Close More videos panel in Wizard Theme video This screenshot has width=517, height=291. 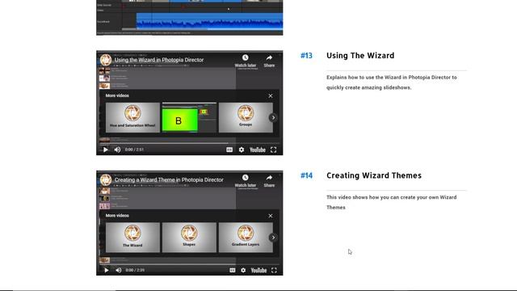(x=271, y=216)
